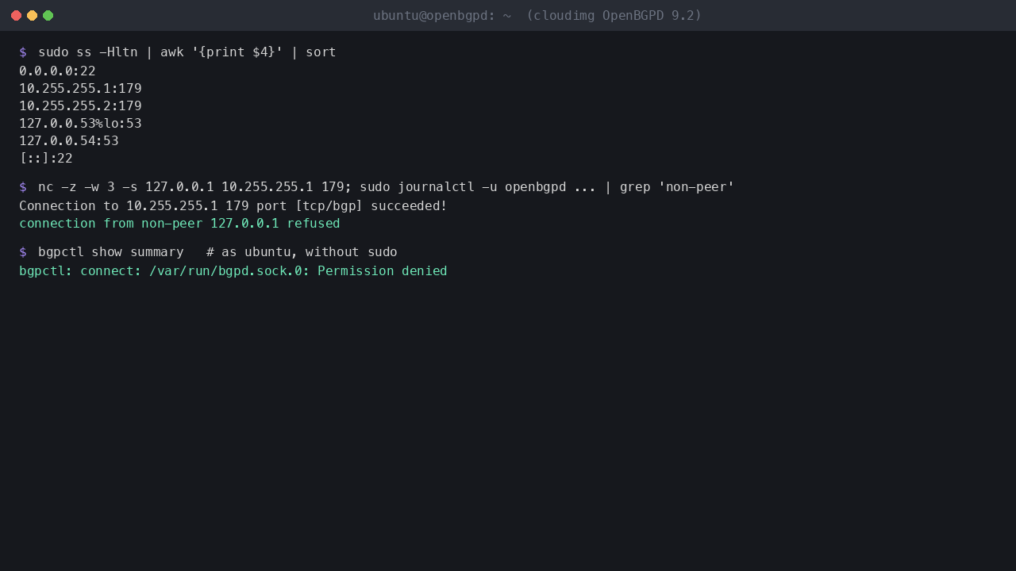1016x571 pixels.
Task: Select the output line '0.0.0.0:22'
Action: tap(57, 71)
